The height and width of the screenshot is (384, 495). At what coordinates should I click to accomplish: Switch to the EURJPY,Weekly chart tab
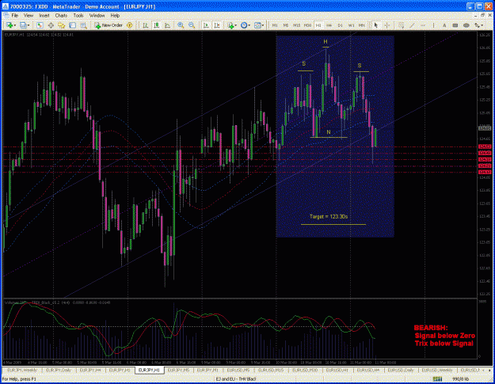tap(22, 370)
